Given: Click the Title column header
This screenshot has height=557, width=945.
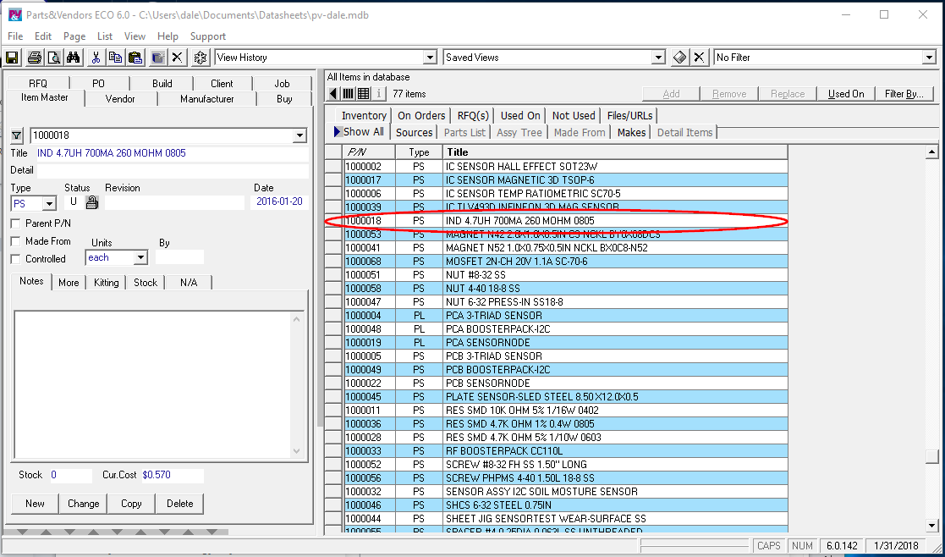Looking at the screenshot, I should click(x=615, y=152).
